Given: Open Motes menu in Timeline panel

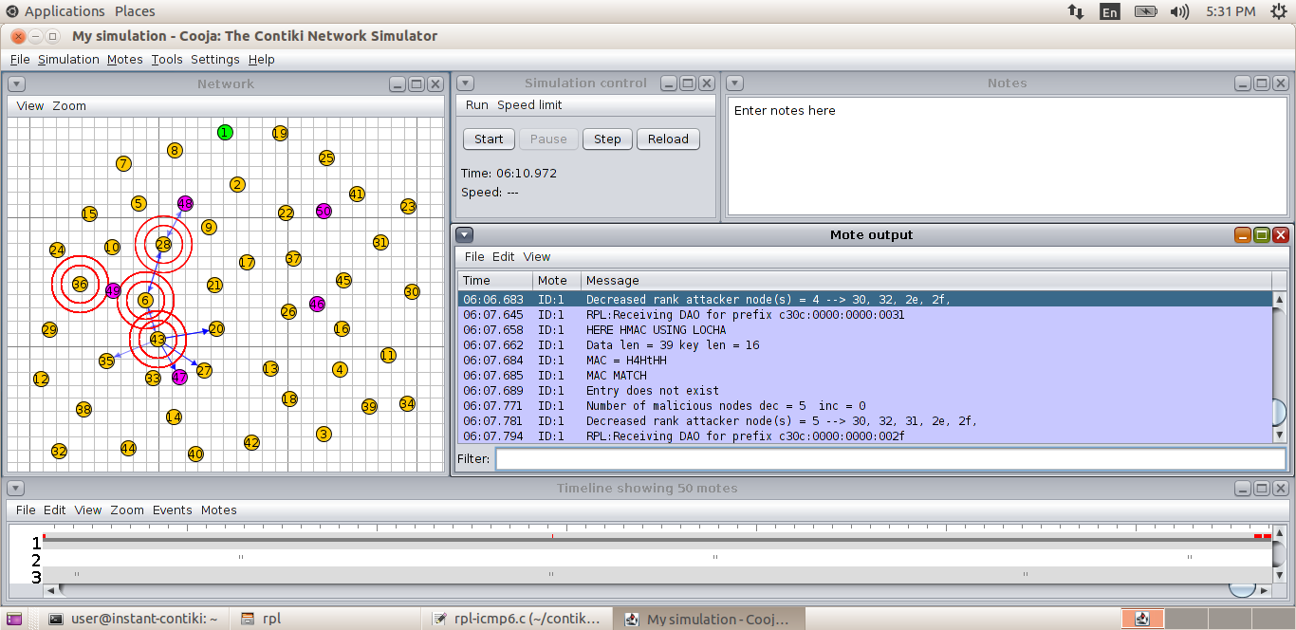Looking at the screenshot, I should tap(219, 510).
